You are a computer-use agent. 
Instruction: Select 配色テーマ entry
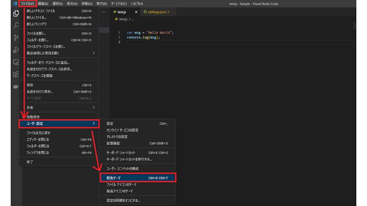point(138,178)
